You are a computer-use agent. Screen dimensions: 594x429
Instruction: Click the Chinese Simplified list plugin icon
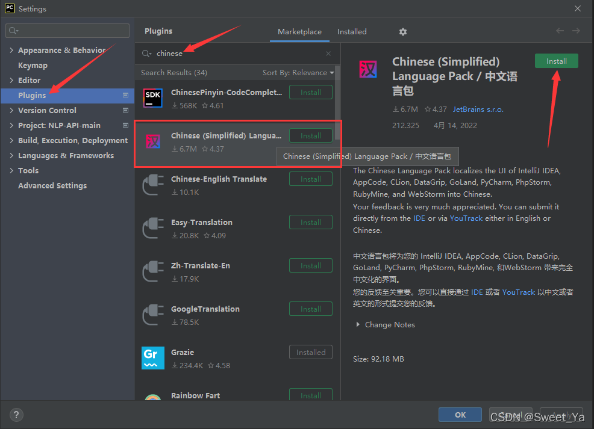[x=153, y=141]
